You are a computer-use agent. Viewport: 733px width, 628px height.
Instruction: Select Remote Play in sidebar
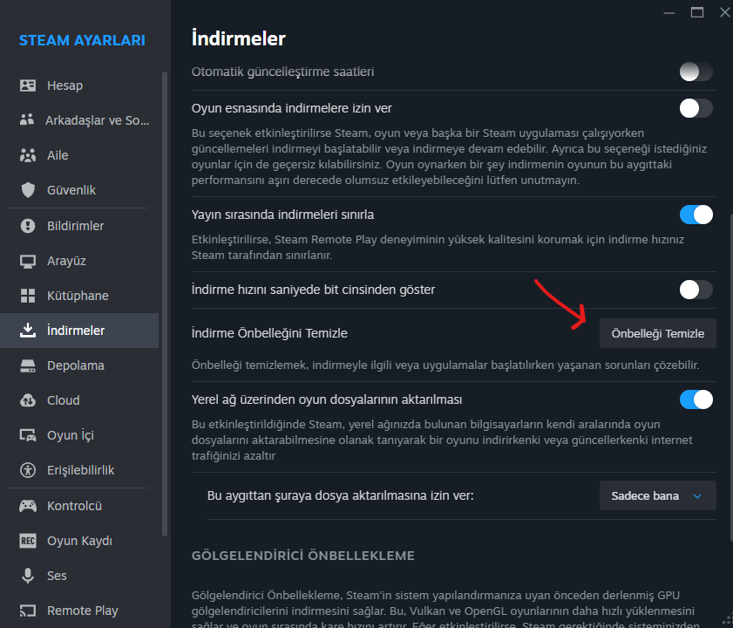pyautogui.click(x=79, y=611)
